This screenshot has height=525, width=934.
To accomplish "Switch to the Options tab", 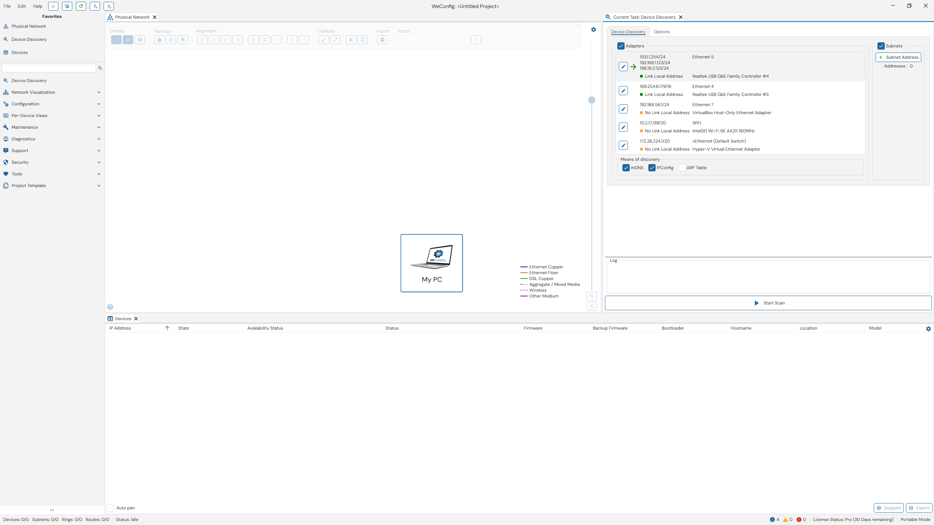I will click(661, 32).
